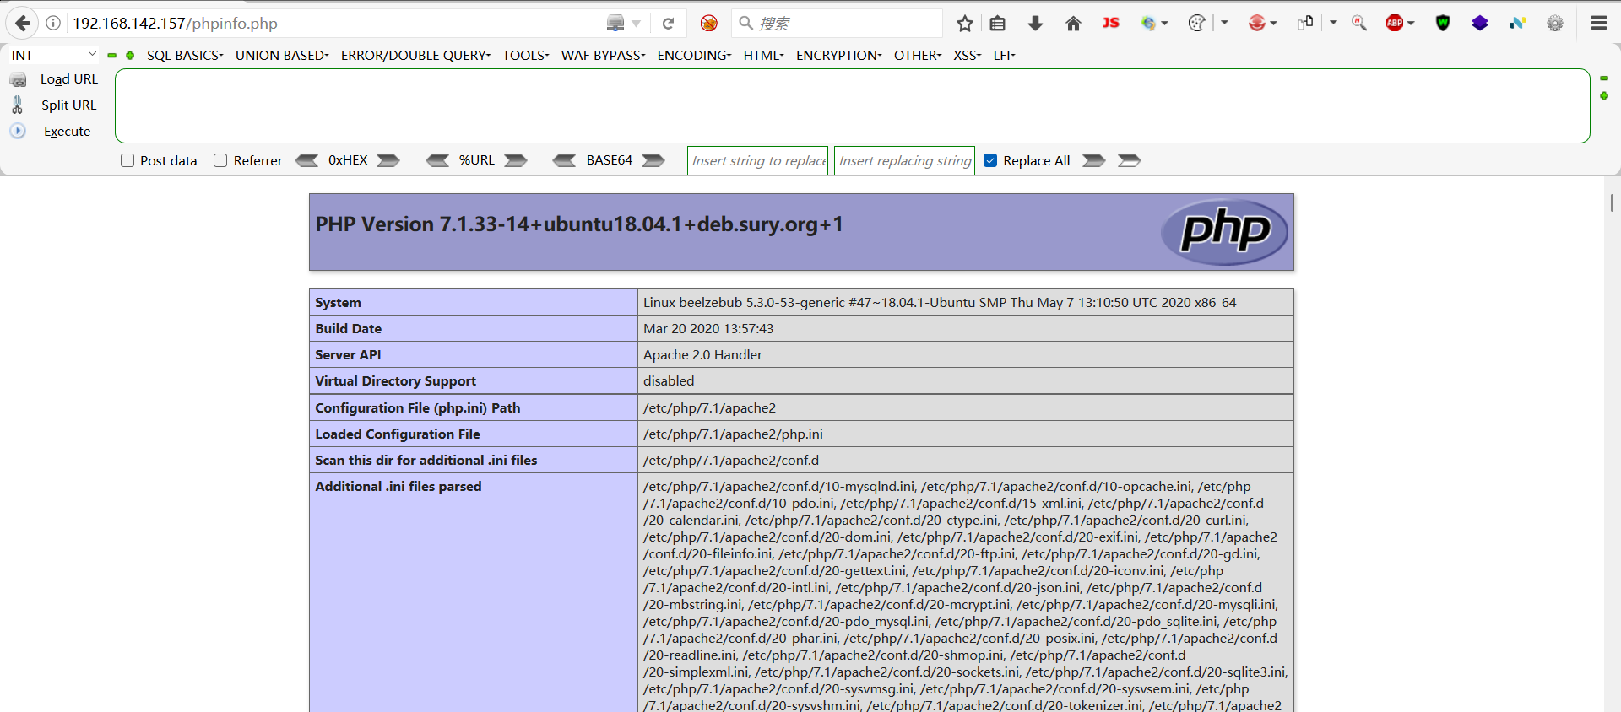
Task: Click the purple layered extension icon
Action: (x=1480, y=24)
